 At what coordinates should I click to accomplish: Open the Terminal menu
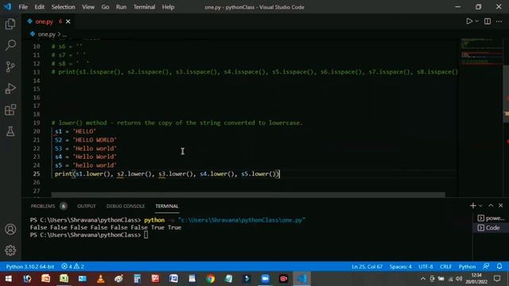pyautogui.click(x=144, y=7)
